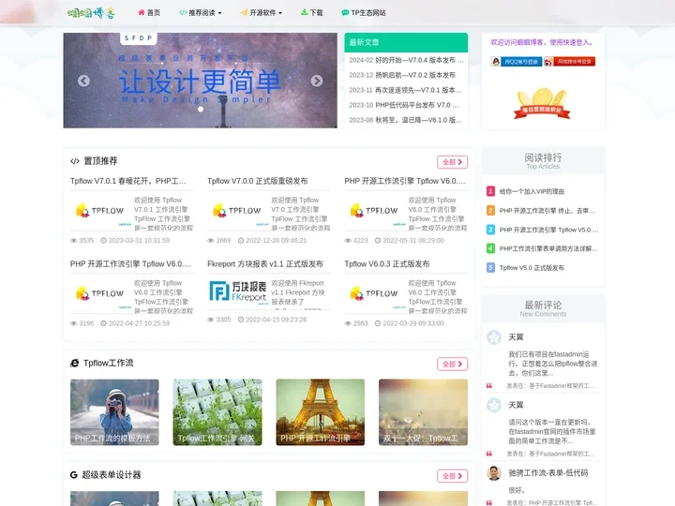The height and width of the screenshot is (506, 675).
Task: Open the 推荐阅读 dropdown menu
Action: [201, 13]
